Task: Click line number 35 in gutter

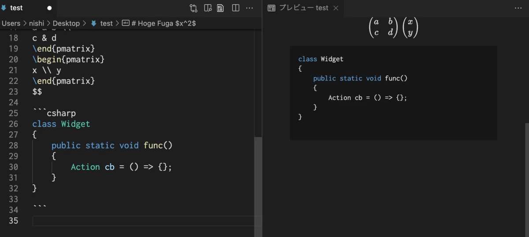Action: [x=13, y=221]
